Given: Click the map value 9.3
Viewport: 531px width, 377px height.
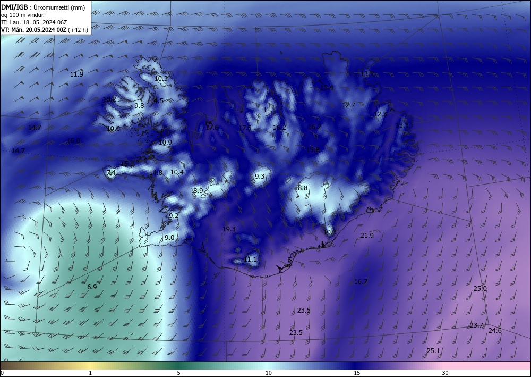Looking at the screenshot, I should click(260, 177).
